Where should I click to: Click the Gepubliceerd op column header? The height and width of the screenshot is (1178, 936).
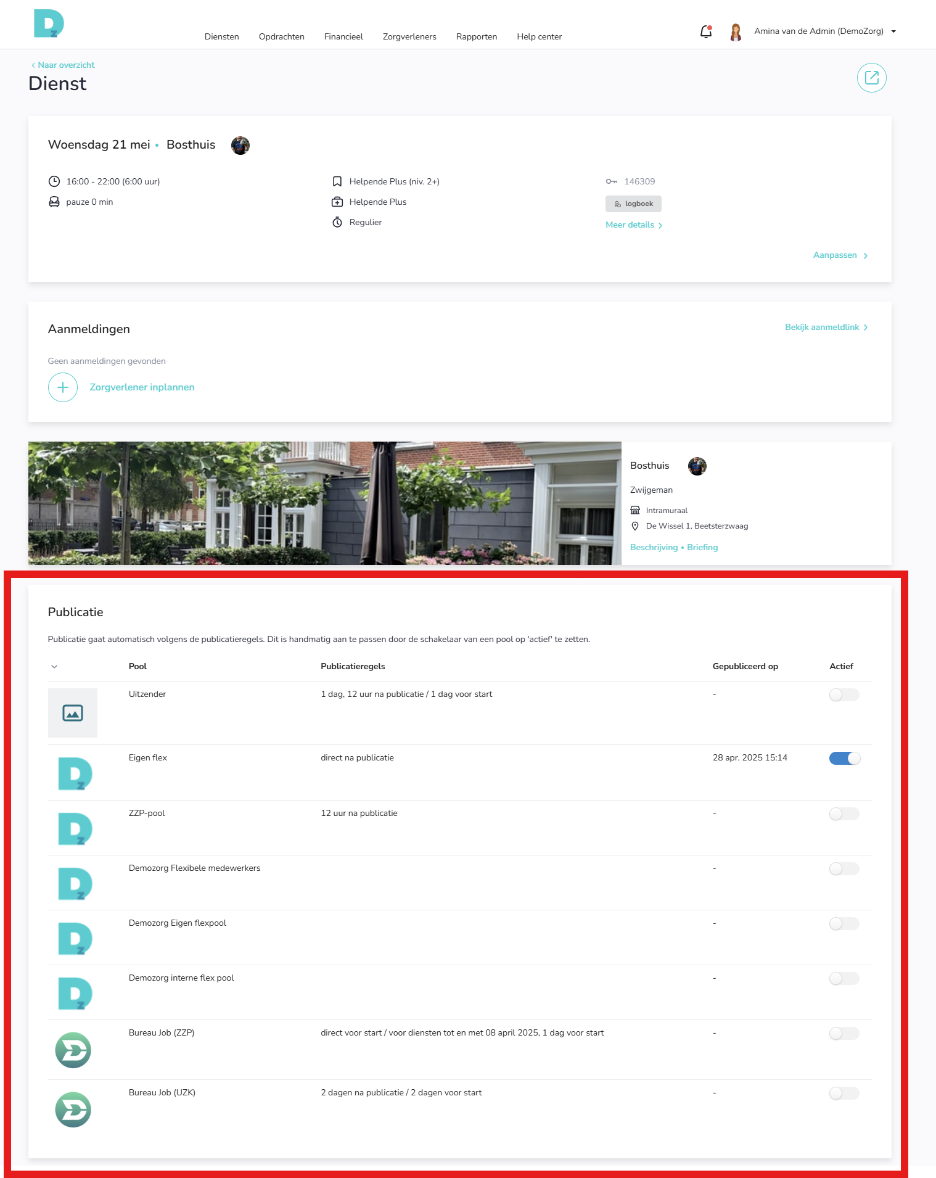745,667
